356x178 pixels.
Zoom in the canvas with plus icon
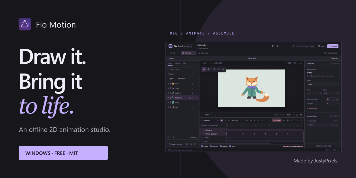(x=212, y=115)
